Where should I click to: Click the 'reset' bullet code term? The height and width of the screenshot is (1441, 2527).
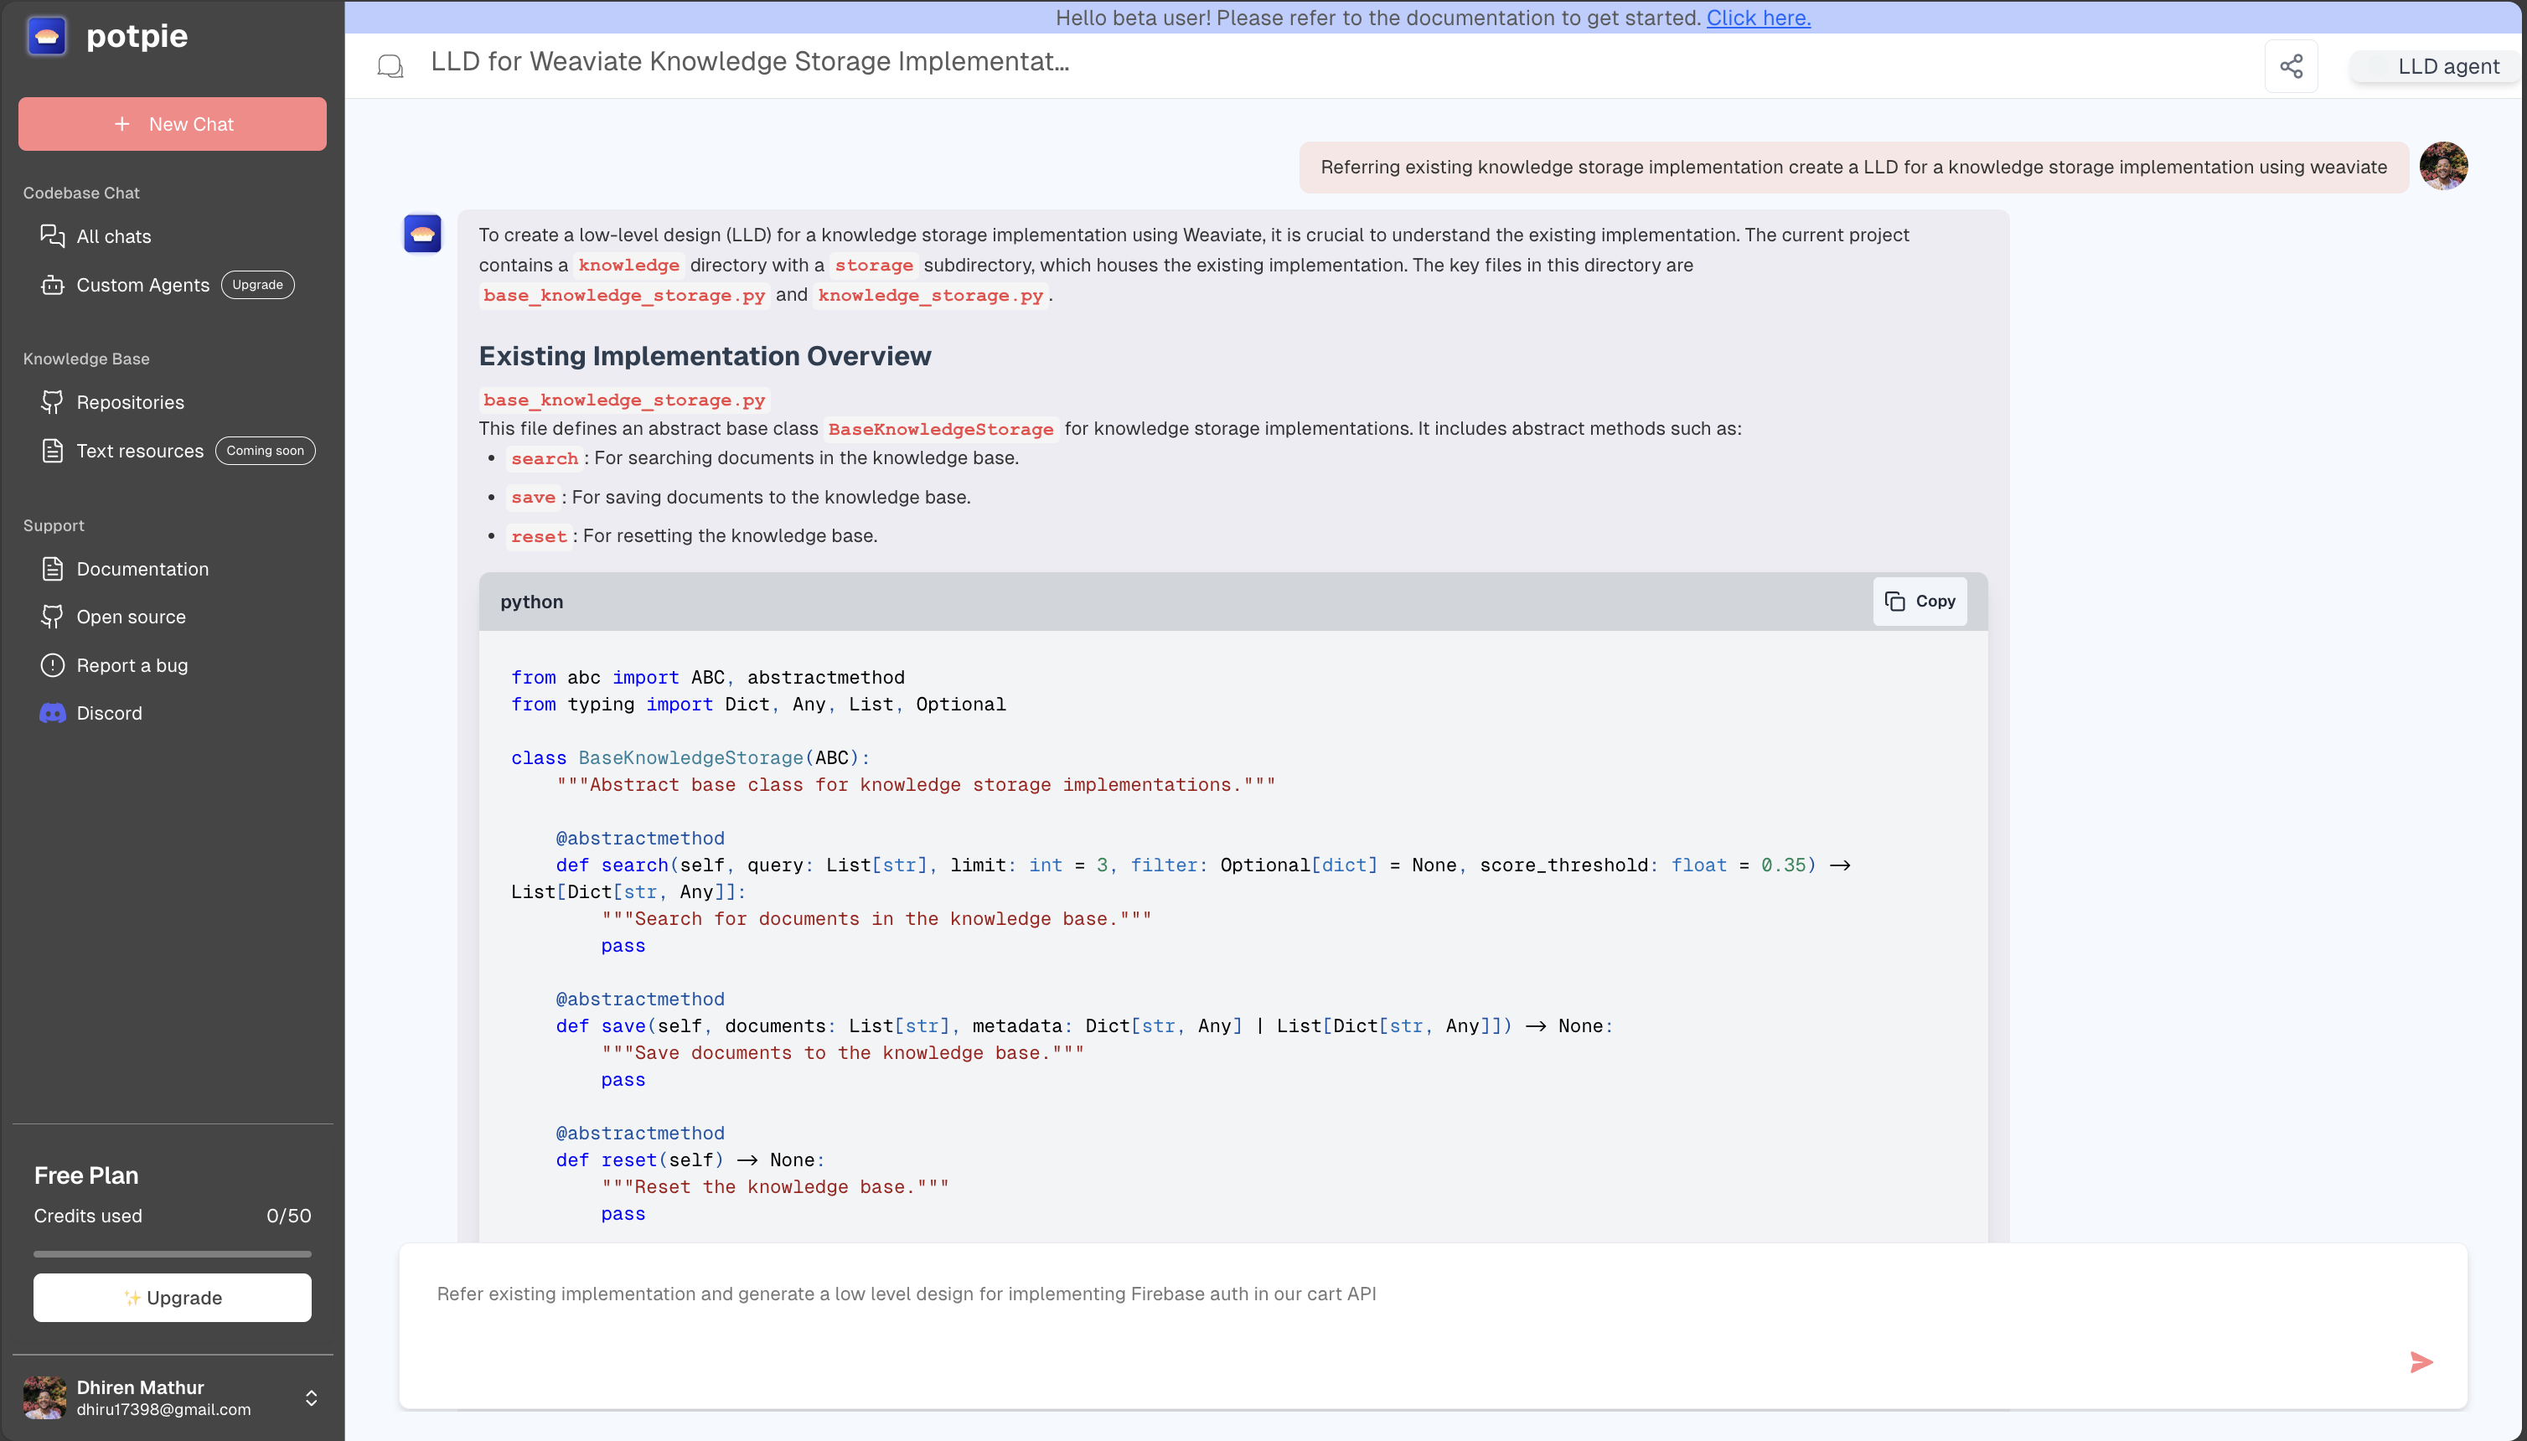[x=539, y=536]
